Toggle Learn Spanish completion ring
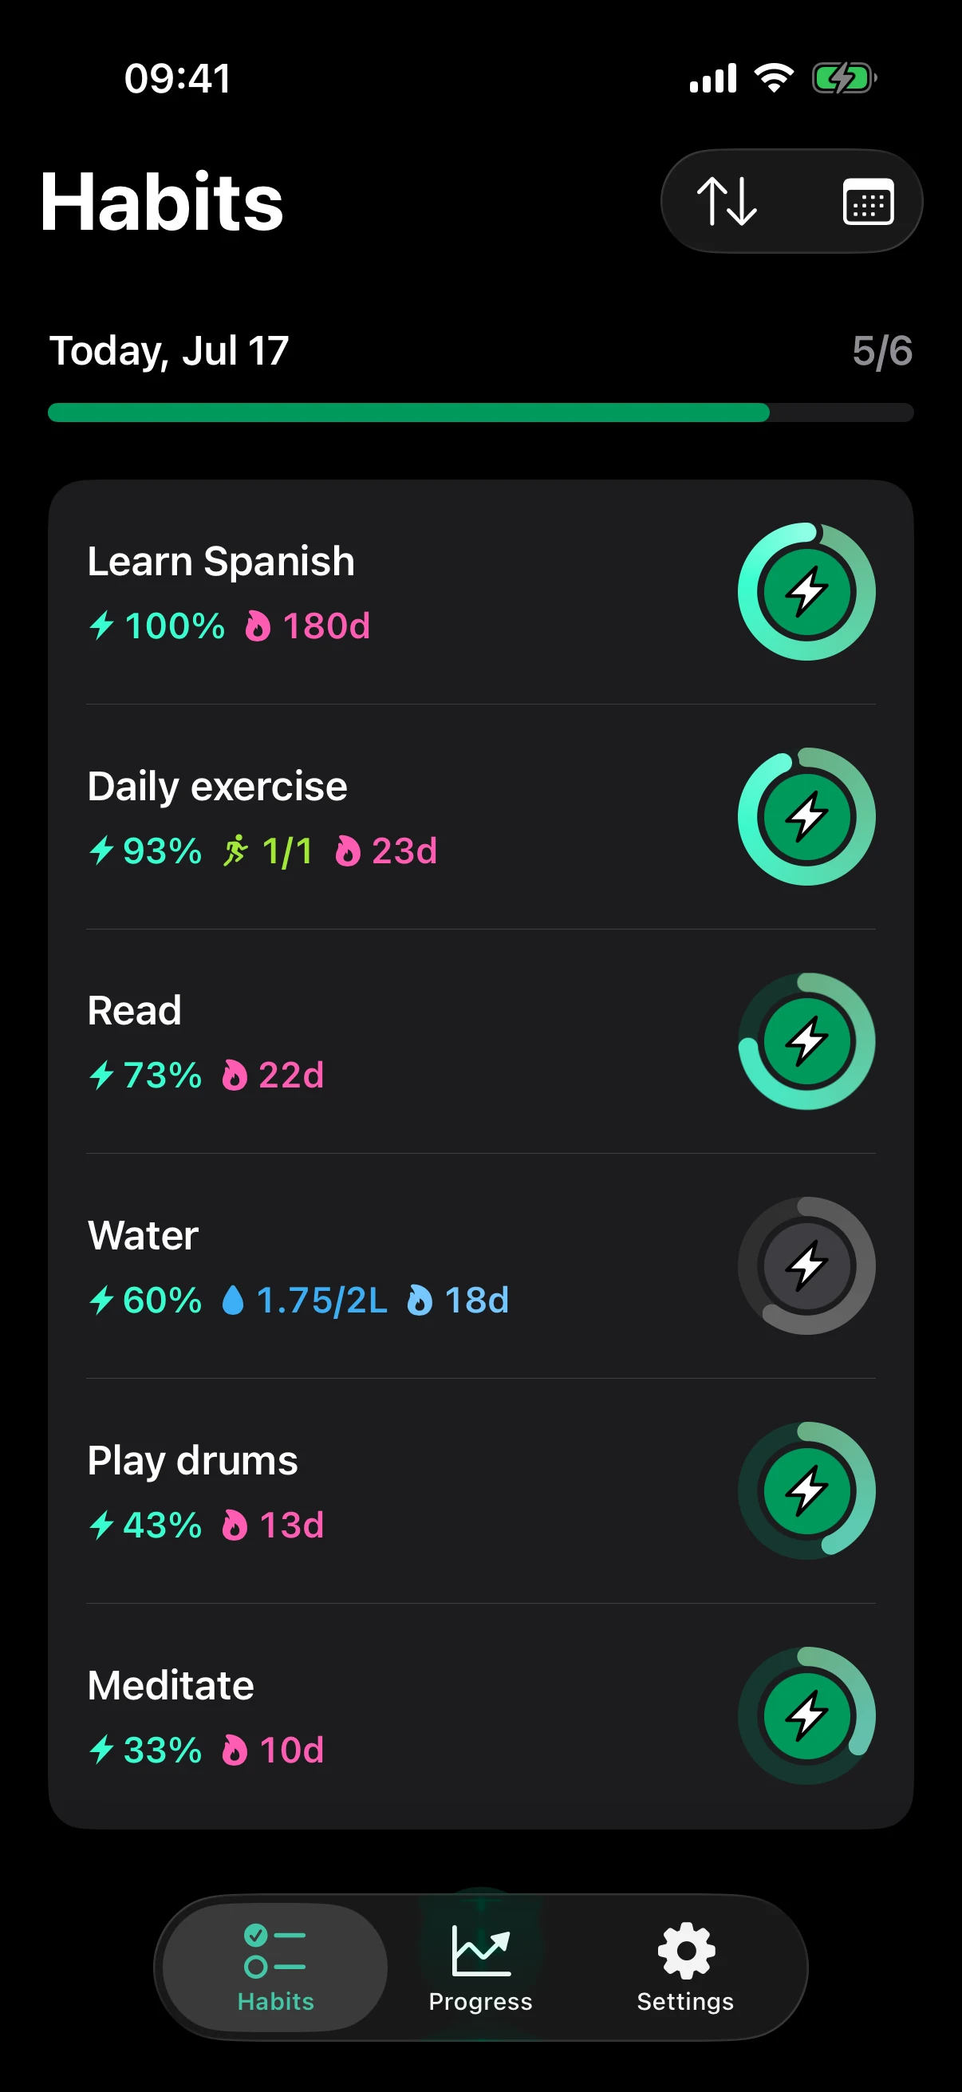The height and width of the screenshot is (2092, 962). [x=806, y=591]
